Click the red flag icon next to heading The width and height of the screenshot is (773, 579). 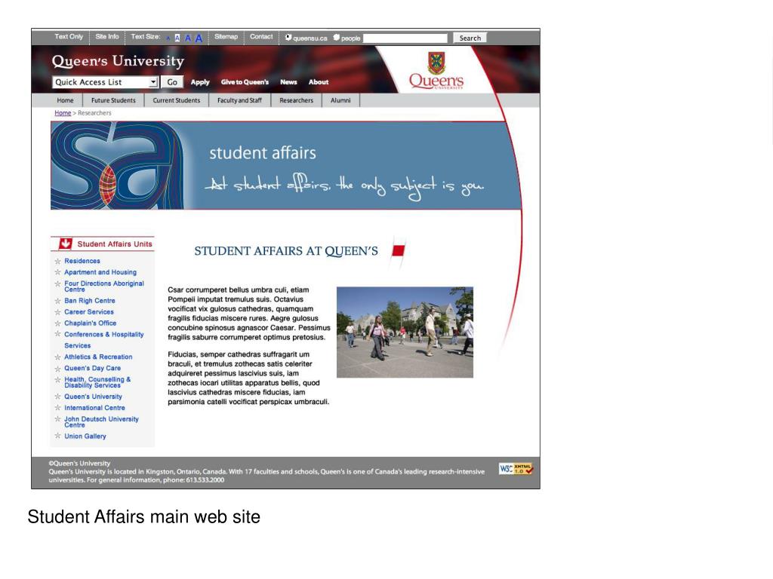pyautogui.click(x=398, y=251)
